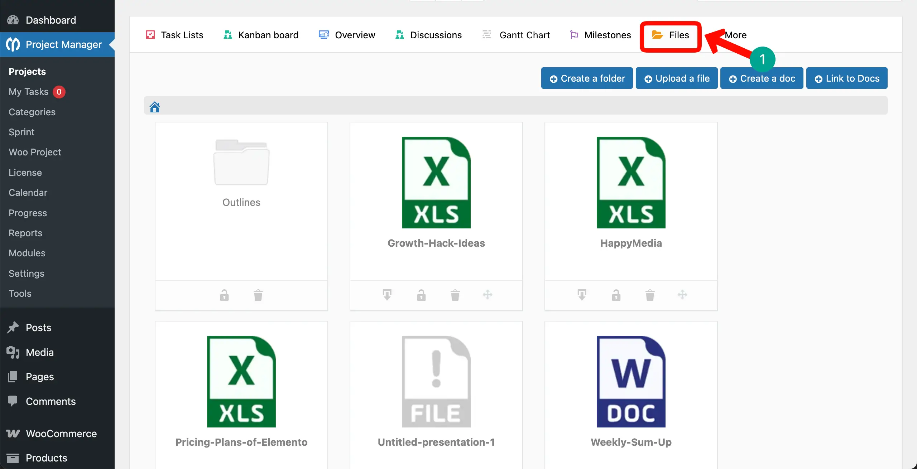Click the Comments speech-bubble icon
This screenshot has height=469, width=917.
point(13,401)
